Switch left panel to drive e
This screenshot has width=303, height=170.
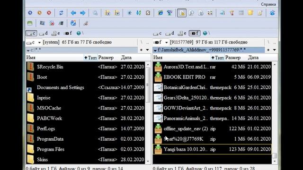tap(56, 34)
